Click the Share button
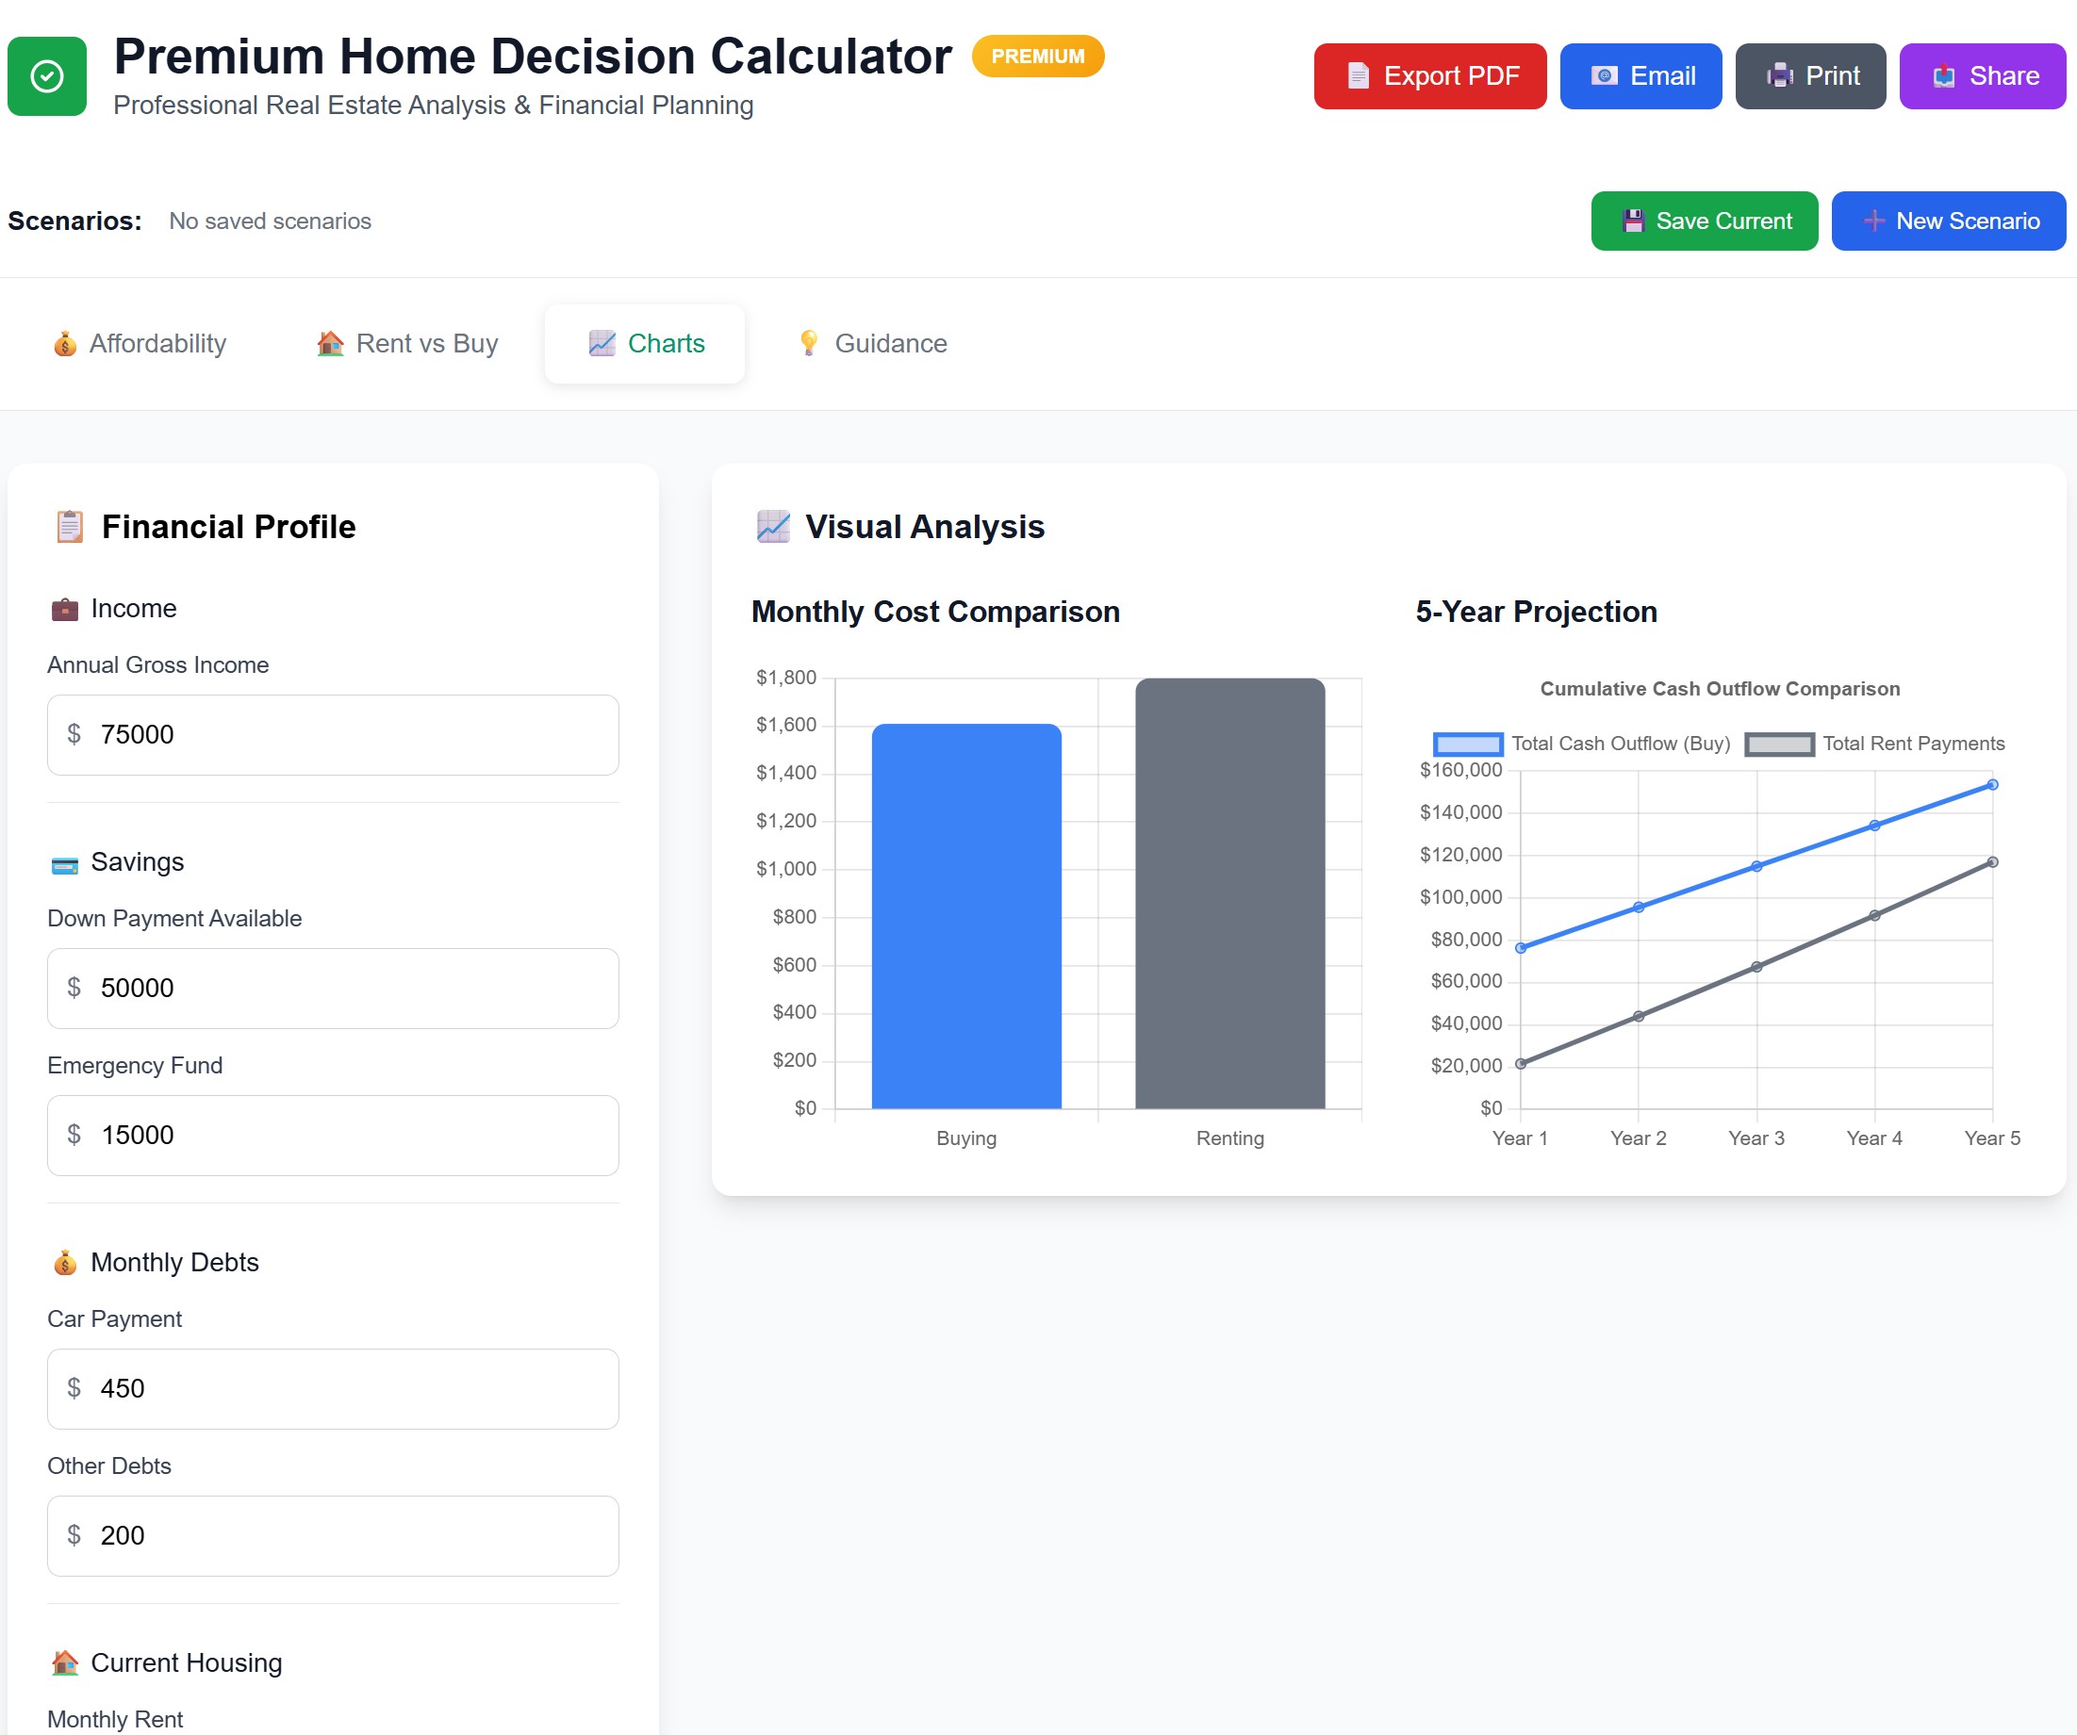2077x1735 pixels. 1981,75
